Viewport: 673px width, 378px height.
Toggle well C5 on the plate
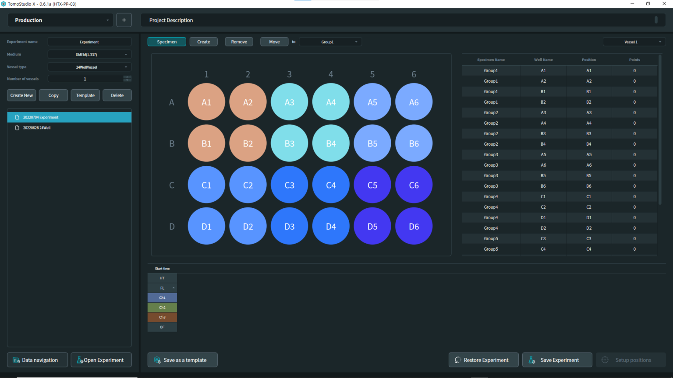pyautogui.click(x=372, y=185)
